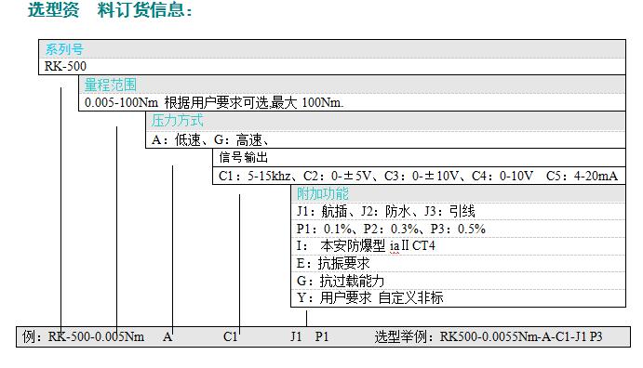643x368 pixels.
Task: Click the 压力方式 section header
Action: tap(177, 121)
